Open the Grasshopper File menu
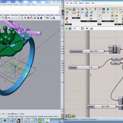123x123 pixels. 67,3
